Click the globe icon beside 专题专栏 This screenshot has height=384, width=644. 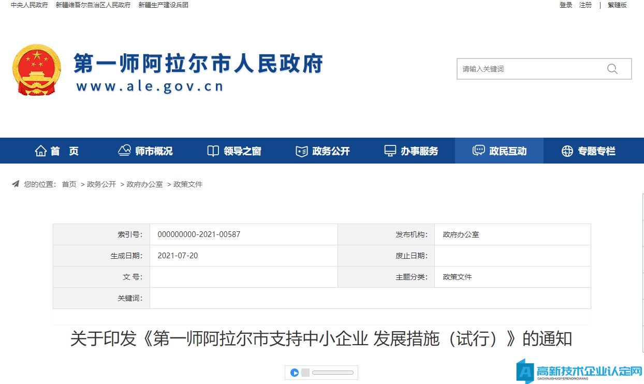tap(567, 151)
